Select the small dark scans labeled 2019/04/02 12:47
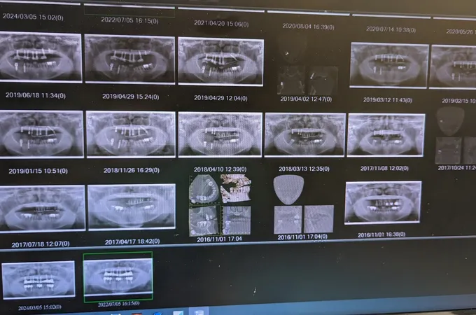The width and height of the screenshot is (476, 315). point(307,78)
